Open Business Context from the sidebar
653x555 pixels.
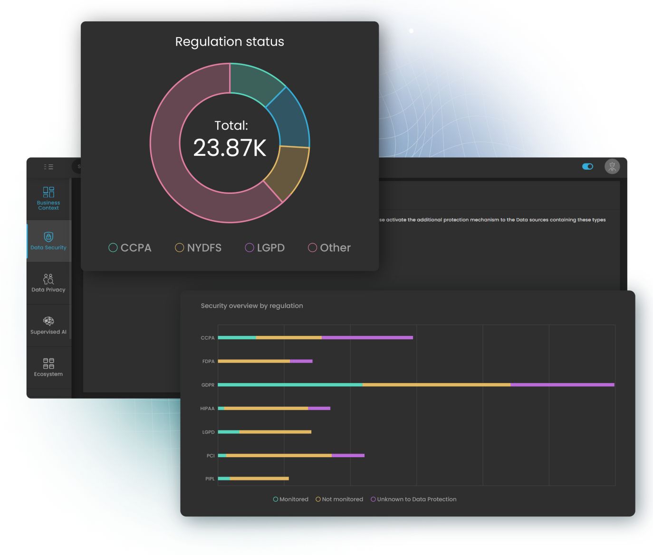click(x=48, y=199)
